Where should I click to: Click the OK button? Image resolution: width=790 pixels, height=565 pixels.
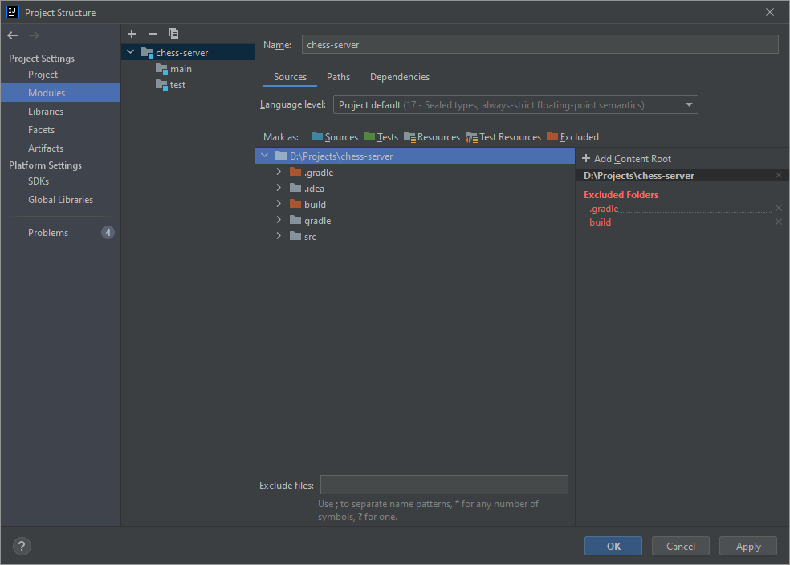(613, 547)
